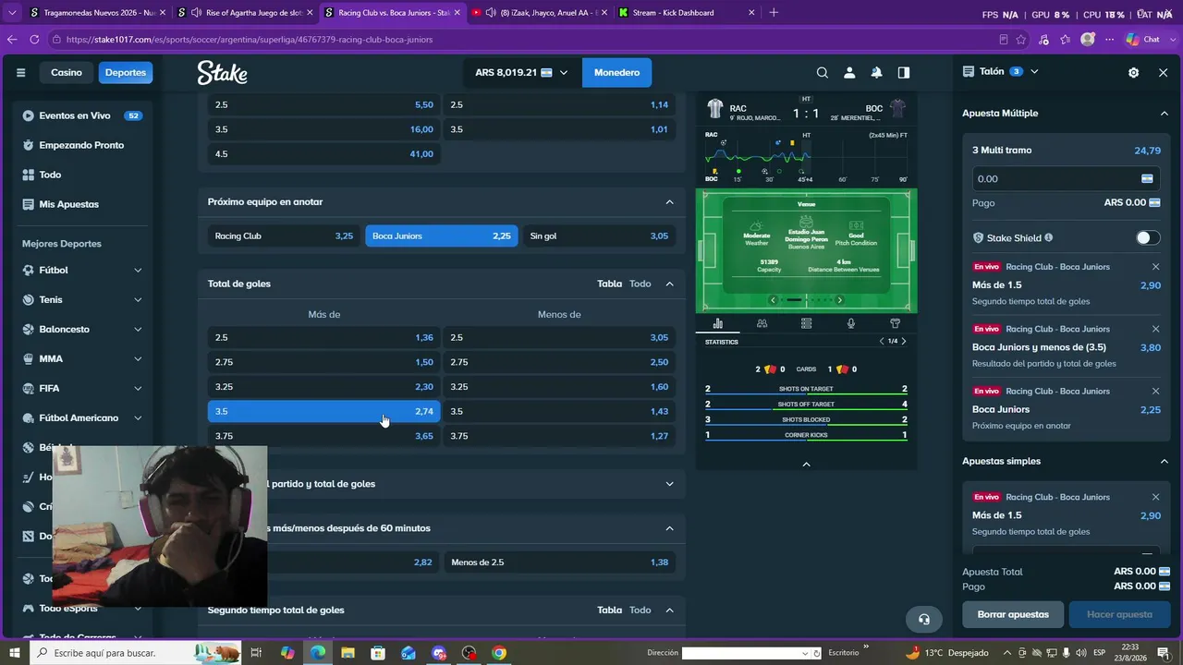The image size is (1183, 665).
Task: Open live support headset button
Action: coord(924,619)
